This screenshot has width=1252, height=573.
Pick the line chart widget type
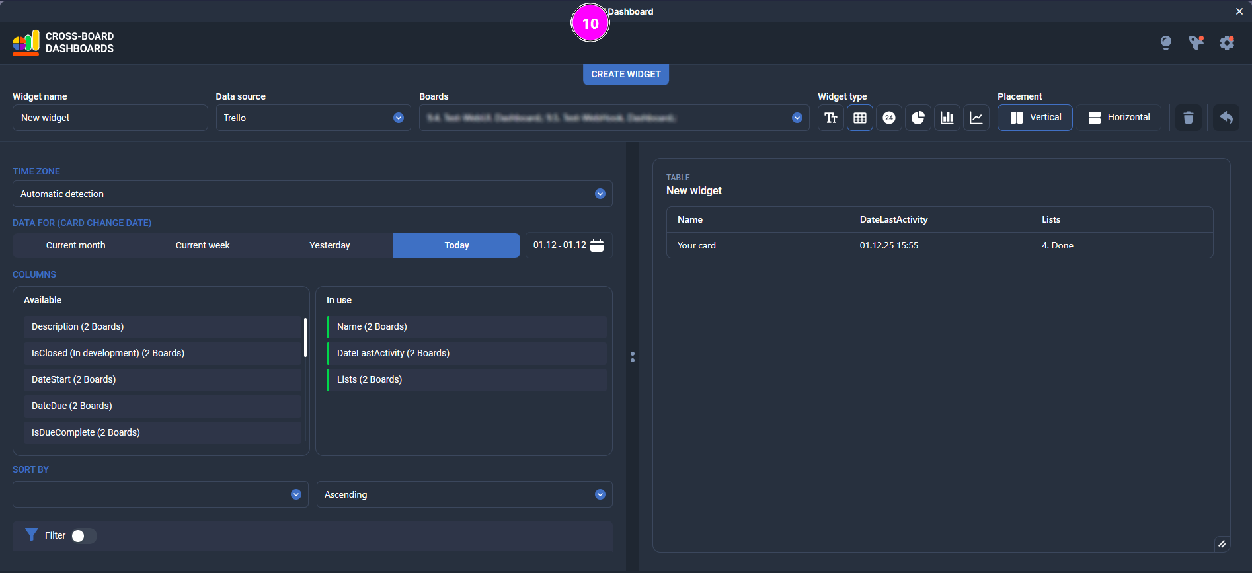[x=976, y=118]
